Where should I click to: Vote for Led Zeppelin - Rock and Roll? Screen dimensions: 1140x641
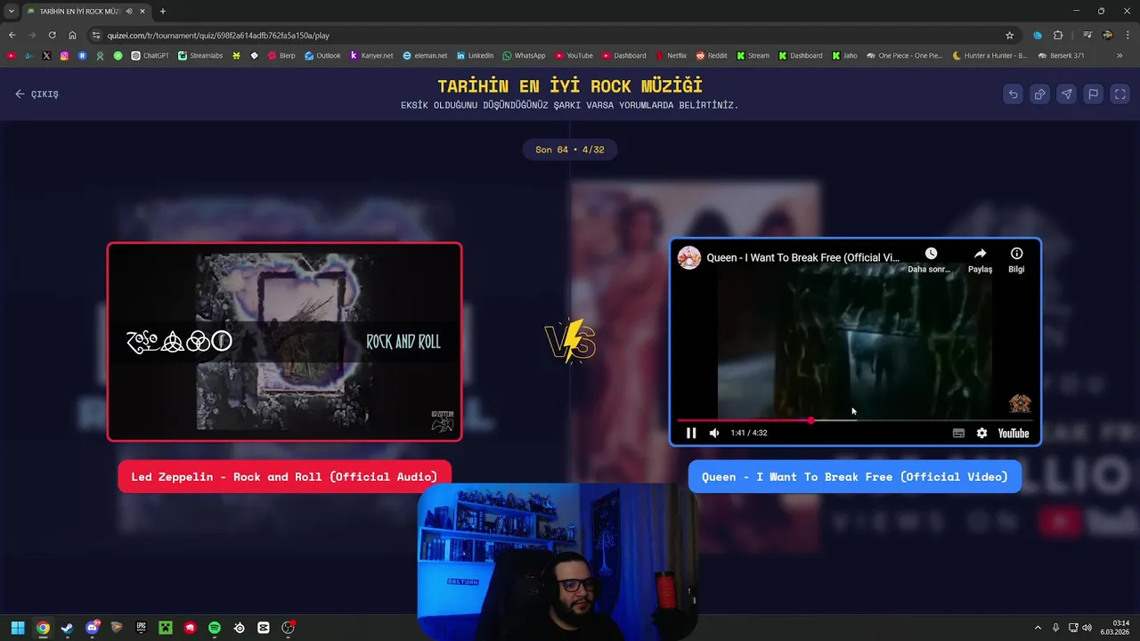coord(284,477)
